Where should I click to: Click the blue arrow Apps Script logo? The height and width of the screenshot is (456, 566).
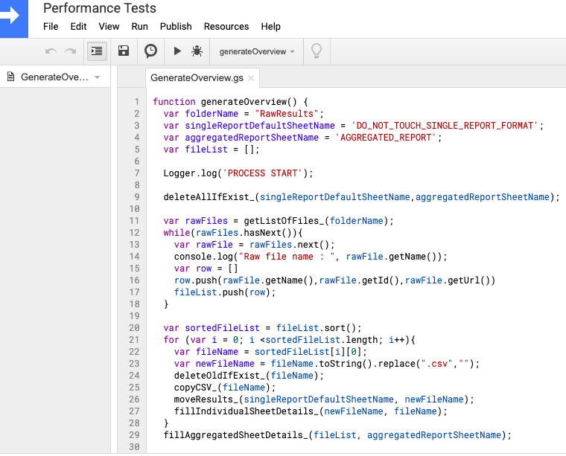(15, 18)
